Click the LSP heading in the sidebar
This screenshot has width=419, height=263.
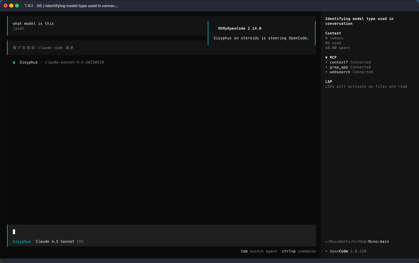click(329, 82)
